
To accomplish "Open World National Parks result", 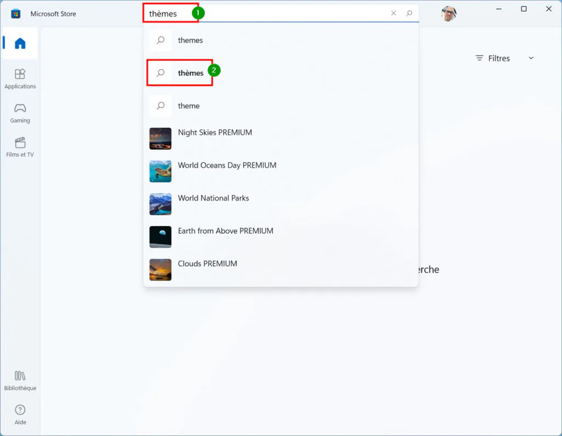I will [280, 204].
